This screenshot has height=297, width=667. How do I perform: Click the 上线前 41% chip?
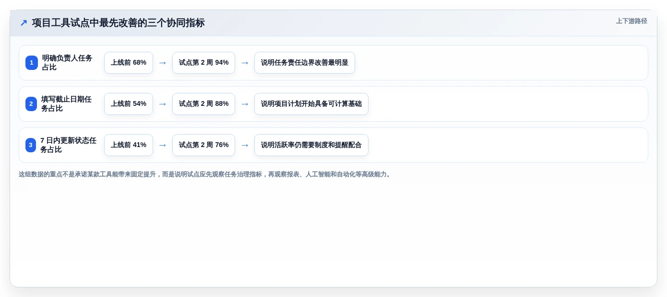(129, 145)
